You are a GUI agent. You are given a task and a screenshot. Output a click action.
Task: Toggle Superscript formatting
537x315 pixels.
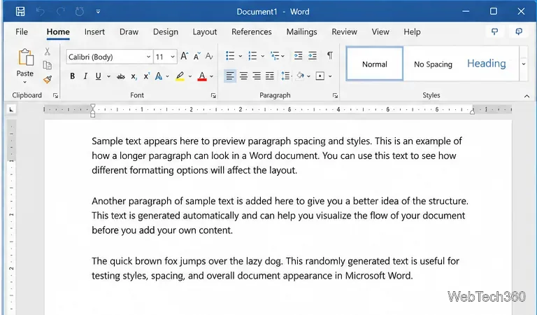147,76
